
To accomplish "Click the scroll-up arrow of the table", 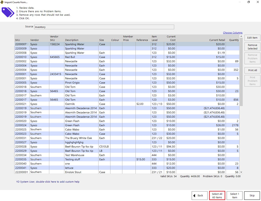I will point(241,36).
